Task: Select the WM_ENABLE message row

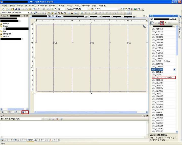Action: point(164,112)
